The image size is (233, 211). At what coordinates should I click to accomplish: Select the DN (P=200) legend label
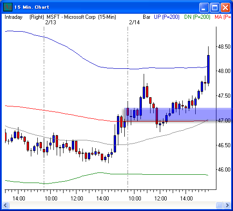click(197, 17)
